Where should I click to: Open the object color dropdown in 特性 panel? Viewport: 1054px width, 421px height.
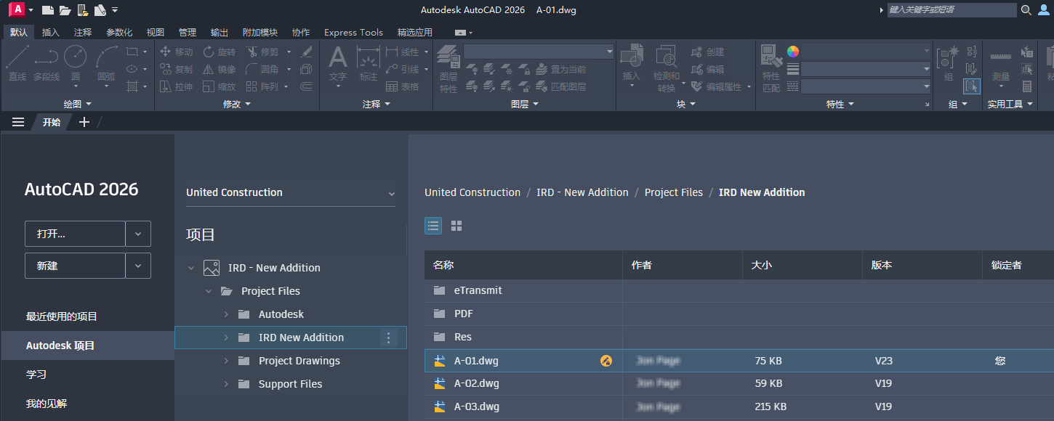[x=866, y=52]
